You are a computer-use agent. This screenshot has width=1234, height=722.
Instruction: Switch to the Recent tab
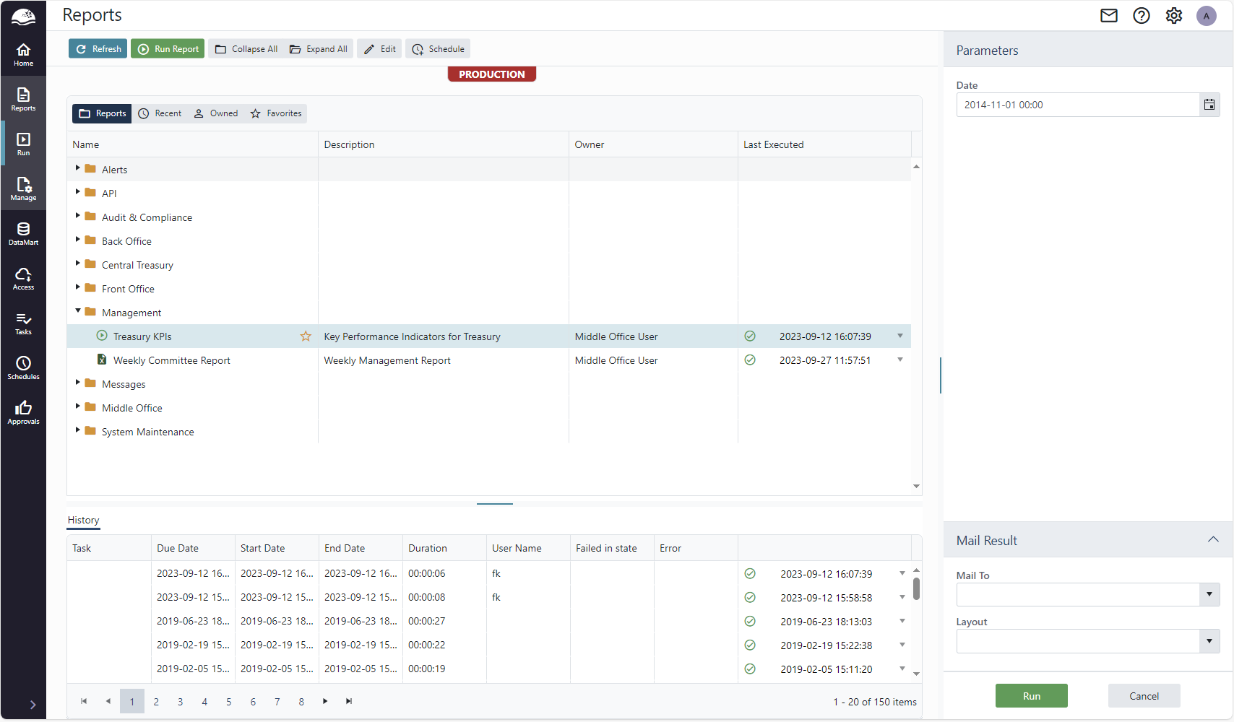(x=160, y=113)
